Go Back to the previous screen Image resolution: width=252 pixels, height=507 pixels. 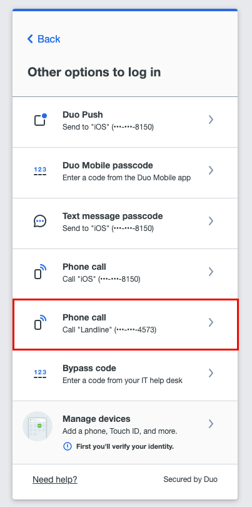click(x=44, y=39)
